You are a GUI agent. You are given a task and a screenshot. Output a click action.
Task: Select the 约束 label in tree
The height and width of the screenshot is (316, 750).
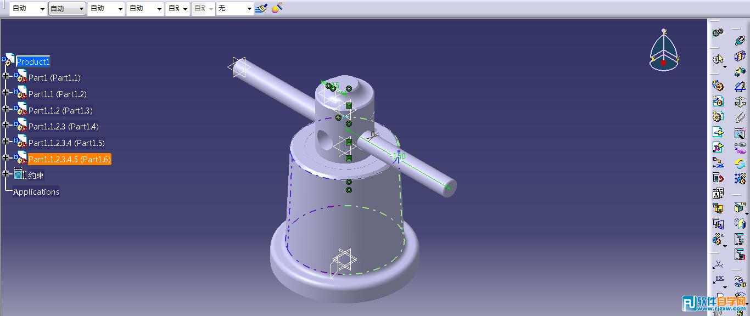point(36,176)
